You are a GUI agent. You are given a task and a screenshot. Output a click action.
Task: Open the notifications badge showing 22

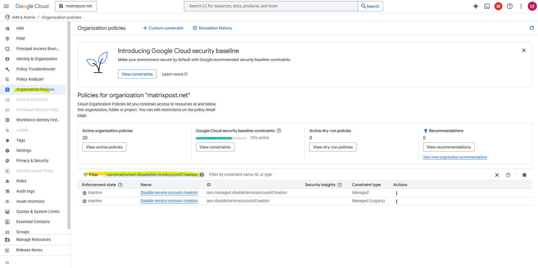coord(498,6)
